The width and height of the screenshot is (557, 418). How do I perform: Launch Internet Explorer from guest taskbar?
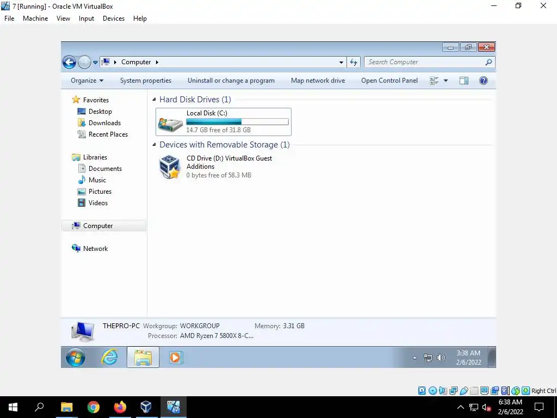pos(109,357)
